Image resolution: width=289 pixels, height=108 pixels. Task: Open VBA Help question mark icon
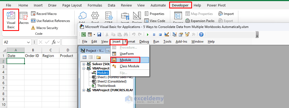point(201,34)
